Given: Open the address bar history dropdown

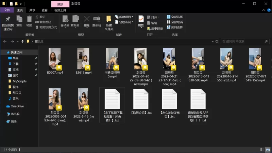Looking at the screenshot, I should [212, 41].
